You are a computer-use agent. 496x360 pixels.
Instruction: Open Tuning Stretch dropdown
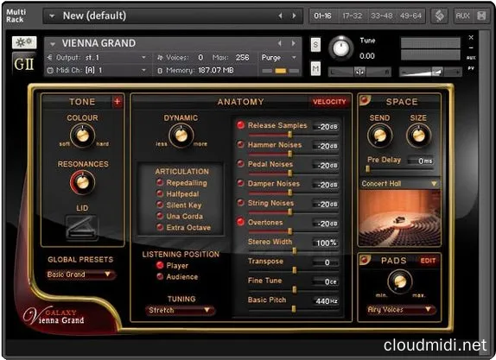pos(180,310)
